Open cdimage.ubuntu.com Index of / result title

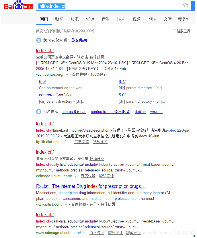45,152
